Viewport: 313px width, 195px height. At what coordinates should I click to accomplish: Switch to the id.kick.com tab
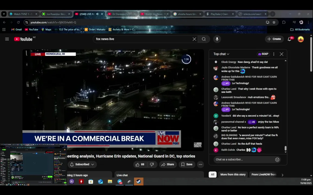click(252, 14)
